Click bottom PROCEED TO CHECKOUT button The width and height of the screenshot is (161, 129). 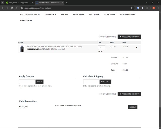click(x=129, y=94)
